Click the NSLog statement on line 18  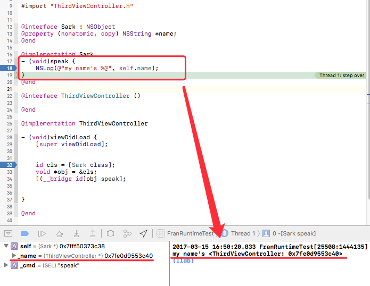coord(97,69)
